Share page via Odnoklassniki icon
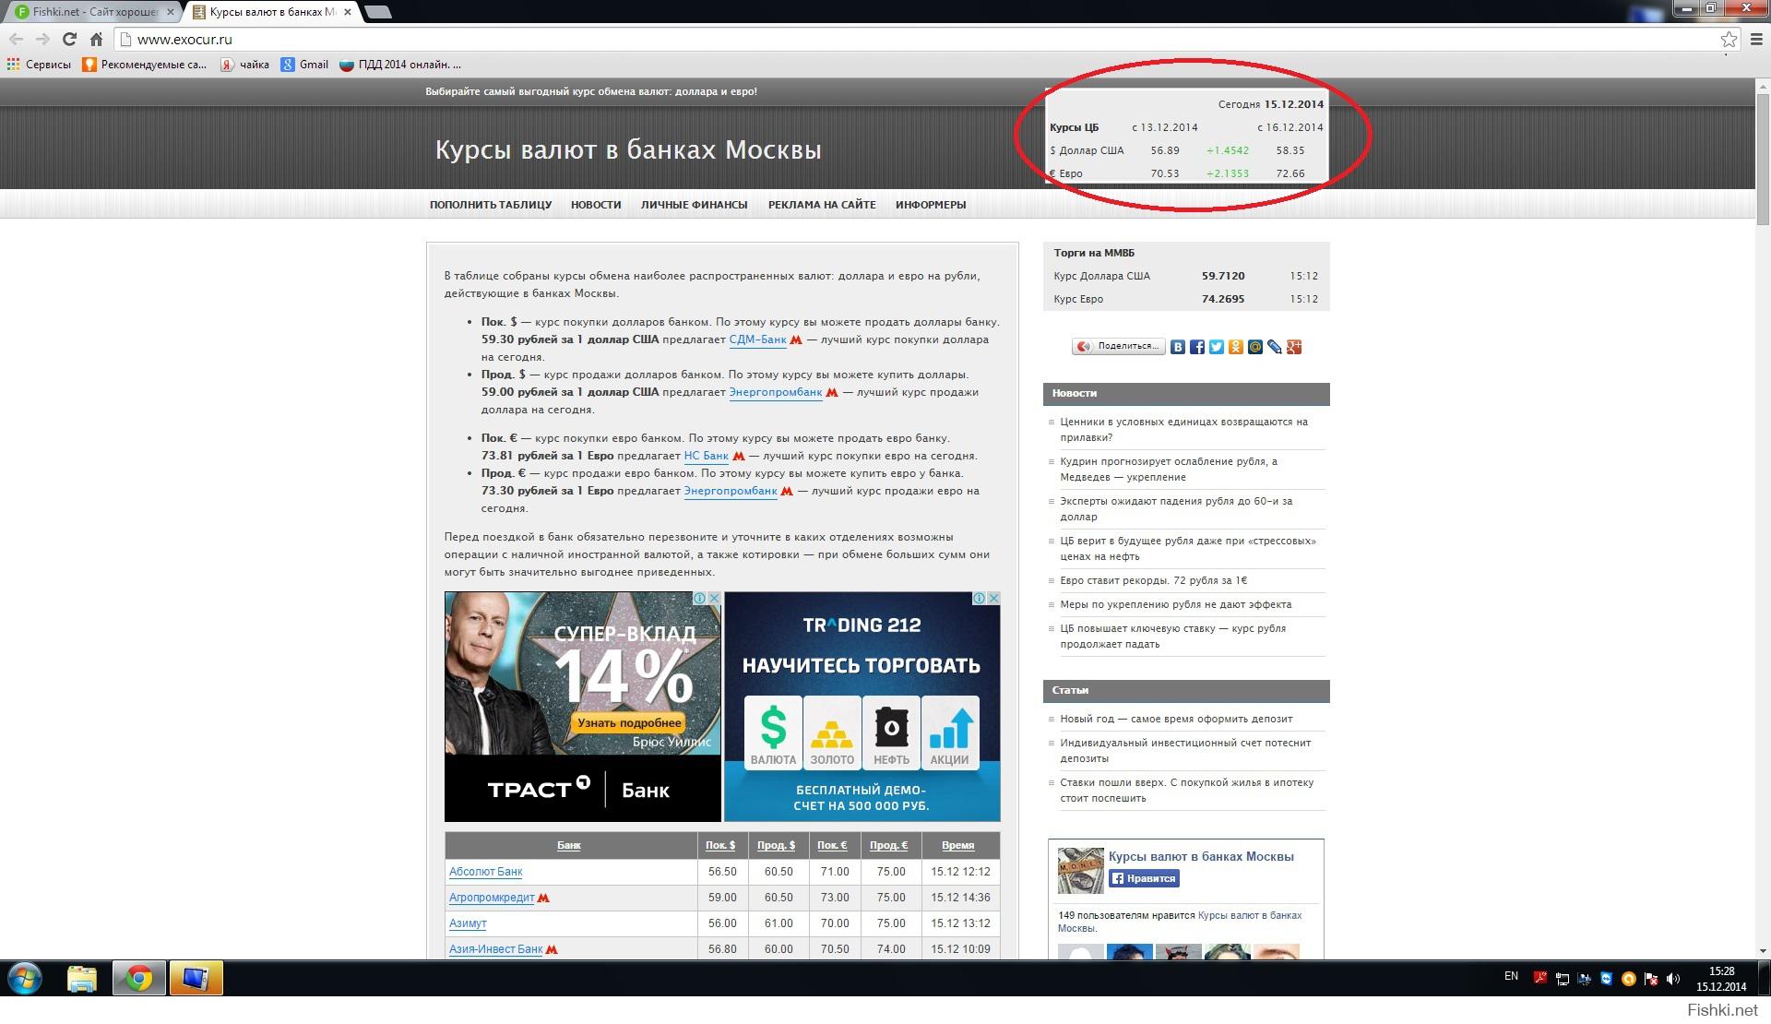 coord(1236,347)
